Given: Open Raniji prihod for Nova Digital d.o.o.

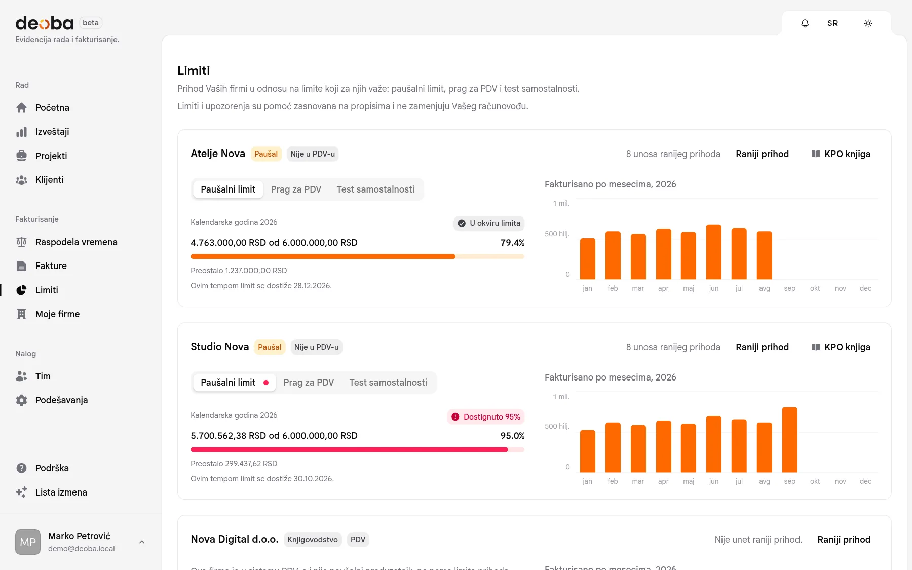Looking at the screenshot, I should click(844, 540).
